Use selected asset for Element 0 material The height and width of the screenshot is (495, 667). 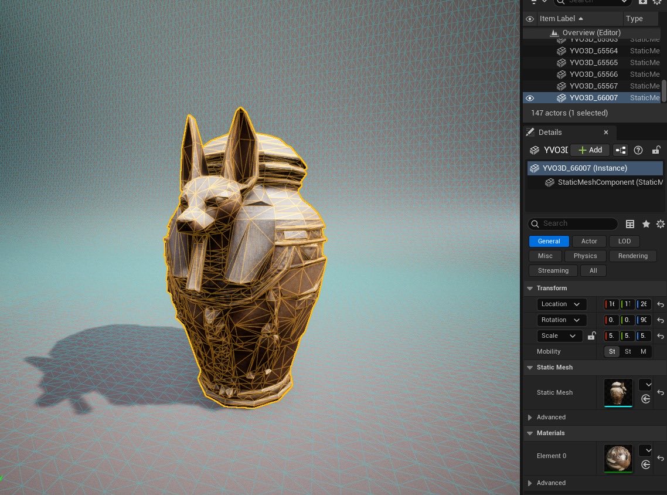click(x=646, y=465)
